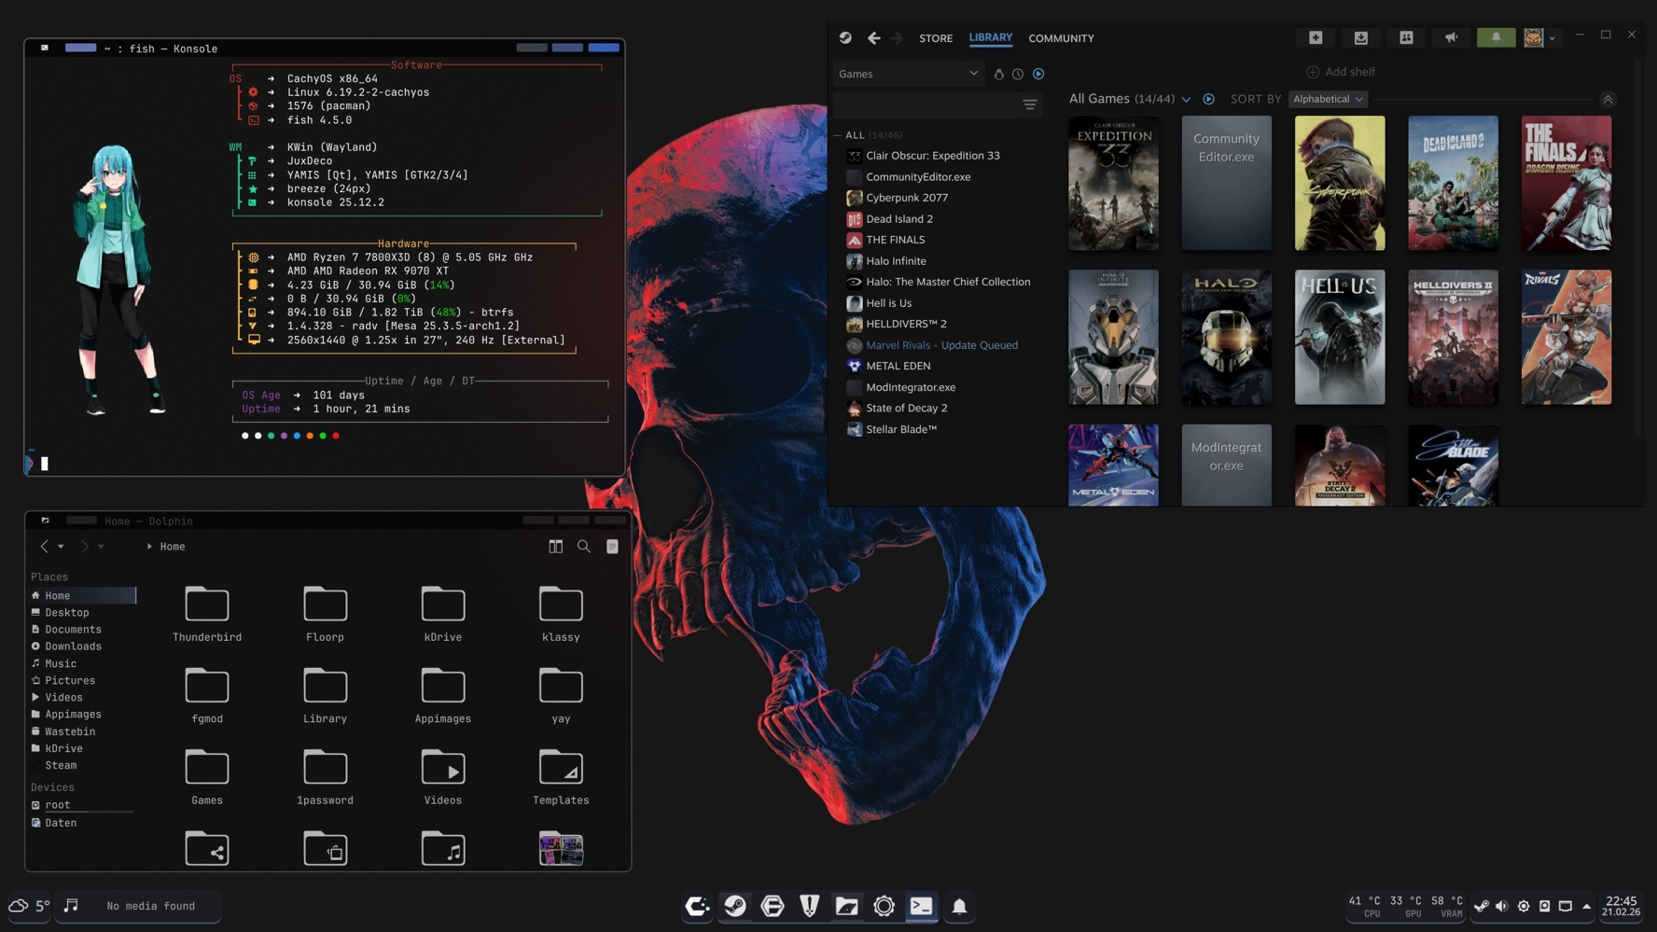Open the Steam downloads icon

[x=1361, y=37]
